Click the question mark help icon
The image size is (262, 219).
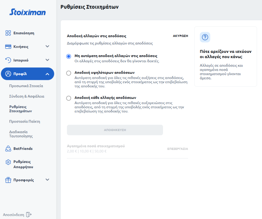[x=205, y=37]
